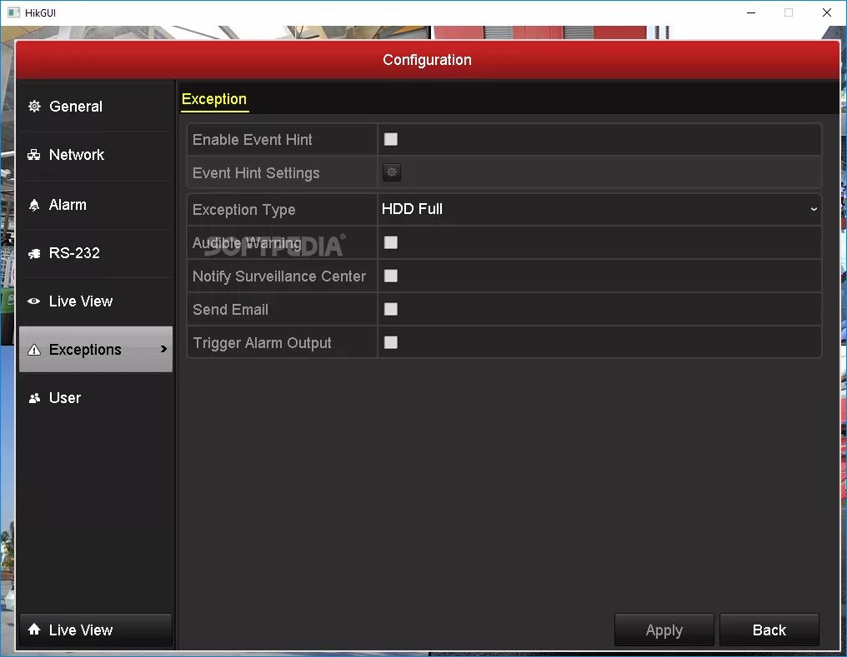Click the Exception Type dropdown chevron
Viewport: 847px width, 657px height.
click(814, 209)
